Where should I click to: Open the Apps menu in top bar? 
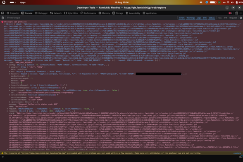(x=23, y=2)
